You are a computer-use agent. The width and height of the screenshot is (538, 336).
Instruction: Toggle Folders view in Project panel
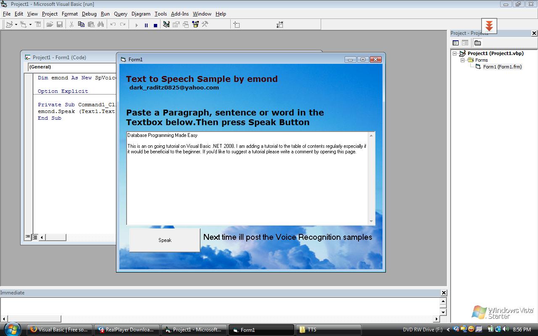(477, 43)
